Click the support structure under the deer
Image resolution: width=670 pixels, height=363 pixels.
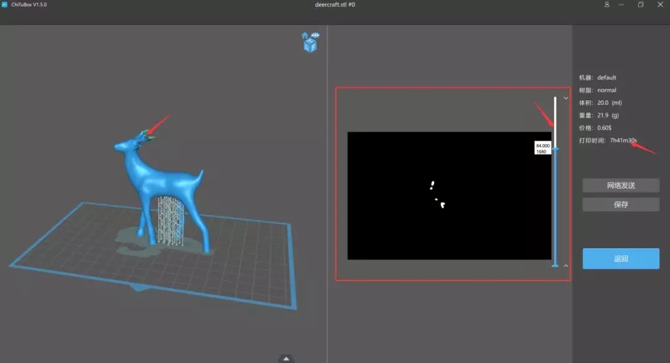tap(170, 218)
